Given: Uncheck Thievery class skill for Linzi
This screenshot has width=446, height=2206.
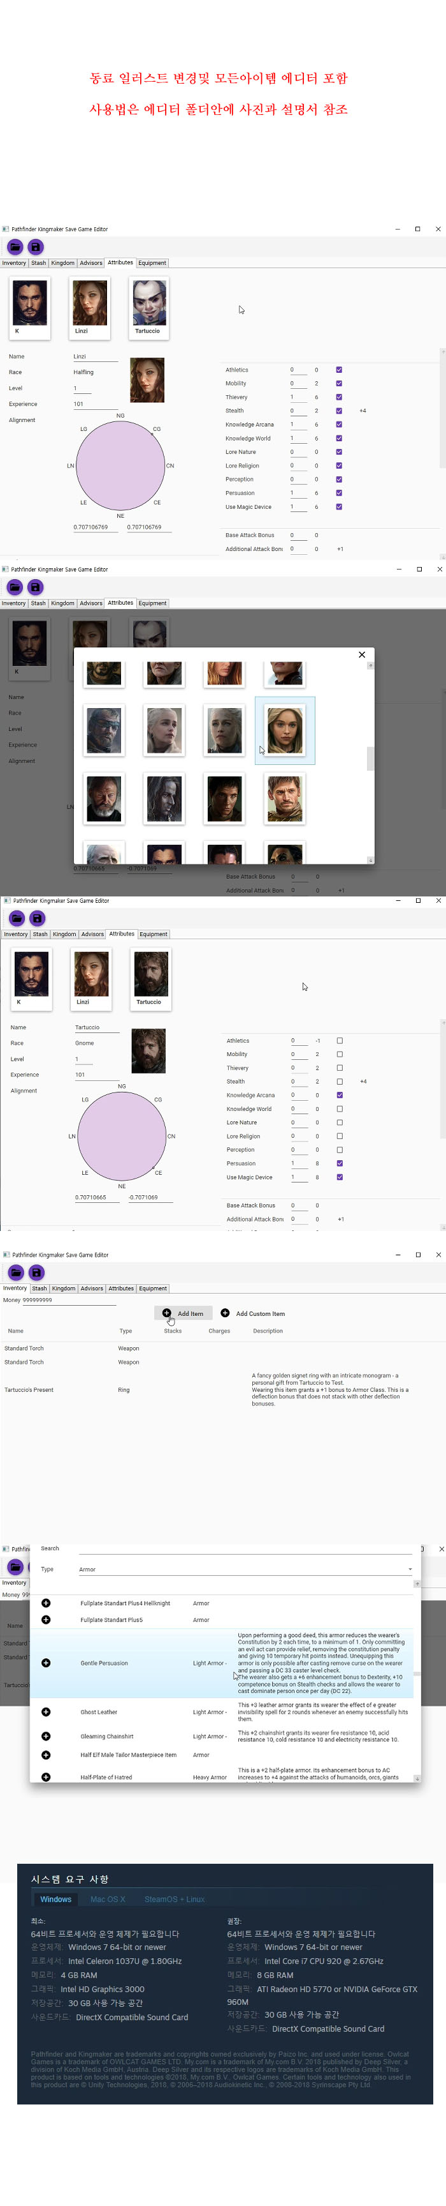Looking at the screenshot, I should [339, 397].
